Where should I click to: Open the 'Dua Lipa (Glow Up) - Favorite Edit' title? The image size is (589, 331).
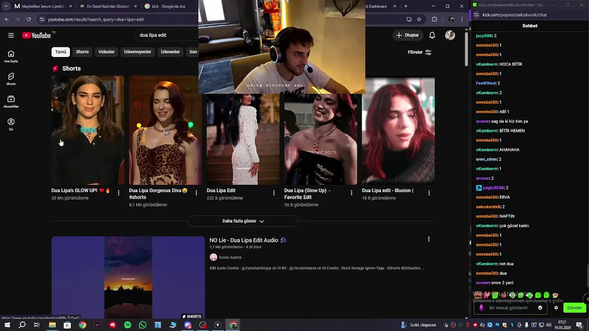[307, 194]
